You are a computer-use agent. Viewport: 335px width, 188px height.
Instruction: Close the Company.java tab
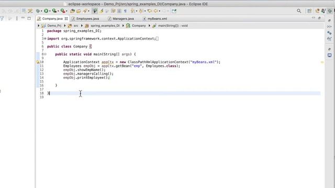pyautogui.click(x=66, y=19)
